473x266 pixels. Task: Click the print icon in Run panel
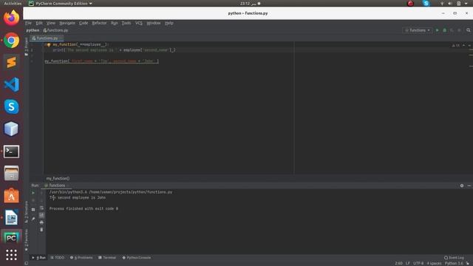(x=41, y=222)
